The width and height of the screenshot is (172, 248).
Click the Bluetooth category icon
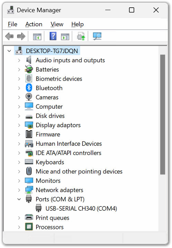coord(29,88)
